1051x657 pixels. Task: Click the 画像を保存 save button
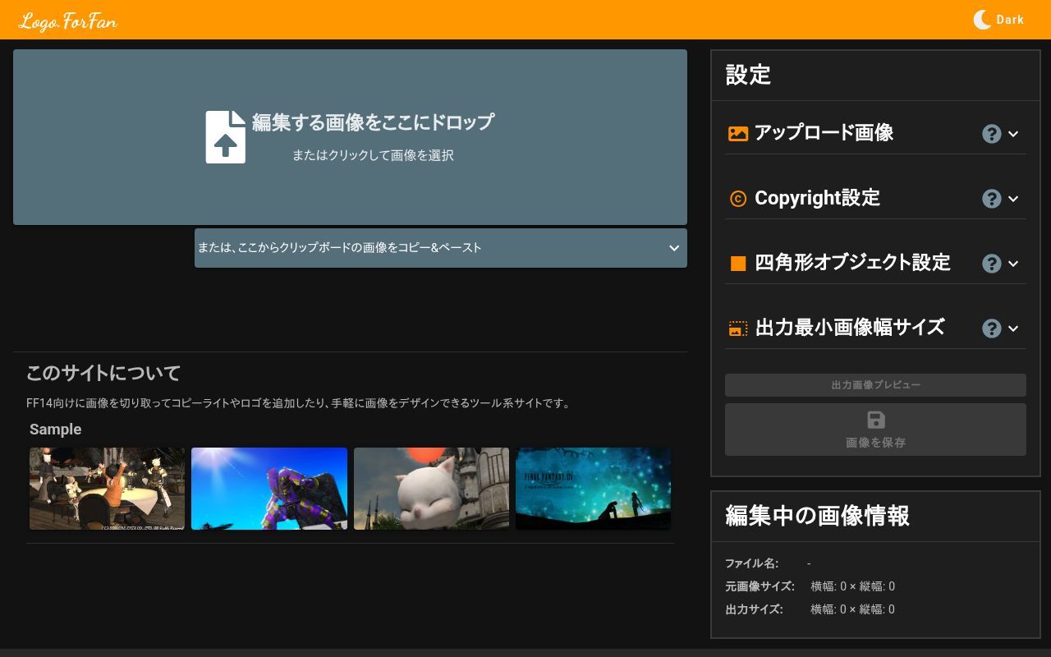click(x=875, y=430)
